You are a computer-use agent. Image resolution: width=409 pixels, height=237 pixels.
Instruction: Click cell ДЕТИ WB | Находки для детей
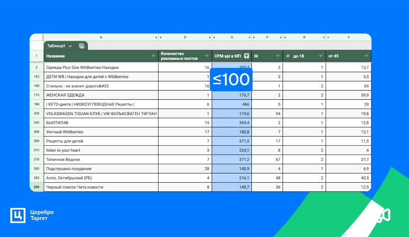[x=101, y=77]
